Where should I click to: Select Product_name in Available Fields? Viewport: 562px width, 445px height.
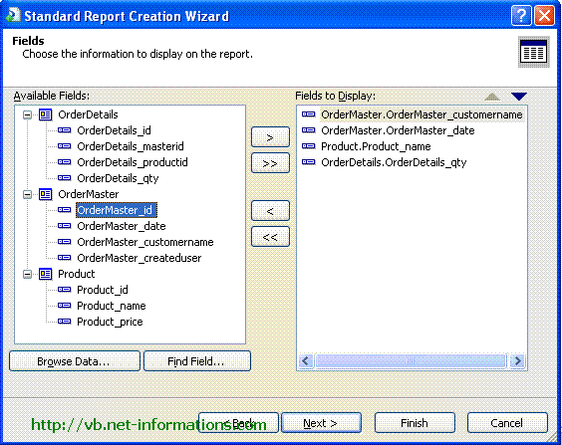click(112, 306)
